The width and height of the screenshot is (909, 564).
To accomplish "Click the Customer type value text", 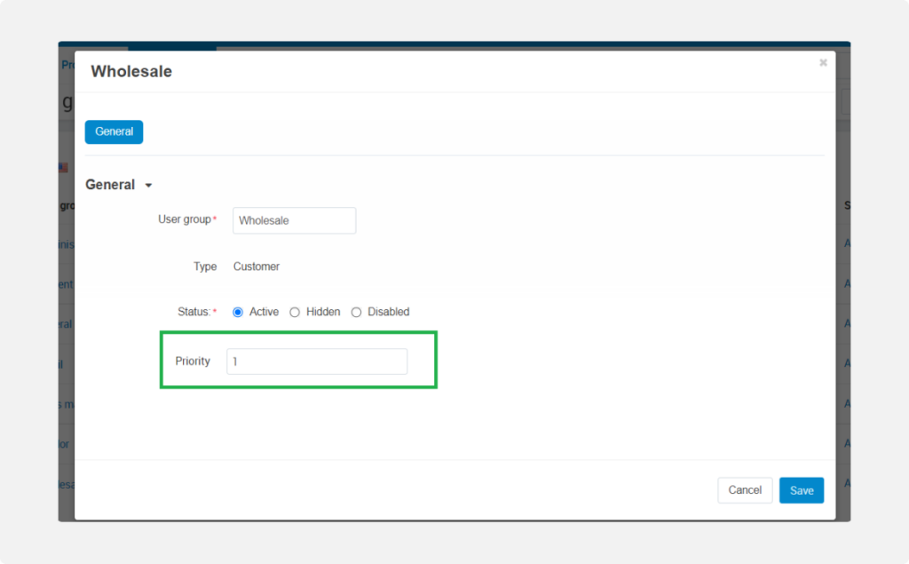I will tap(257, 266).
